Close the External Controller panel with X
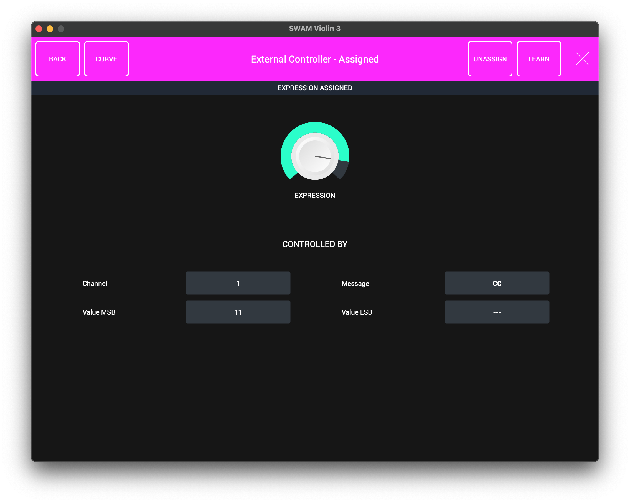The width and height of the screenshot is (630, 503). point(582,59)
